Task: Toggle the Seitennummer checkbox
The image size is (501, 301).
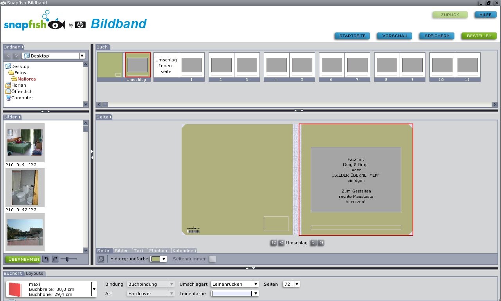Action: [213, 259]
